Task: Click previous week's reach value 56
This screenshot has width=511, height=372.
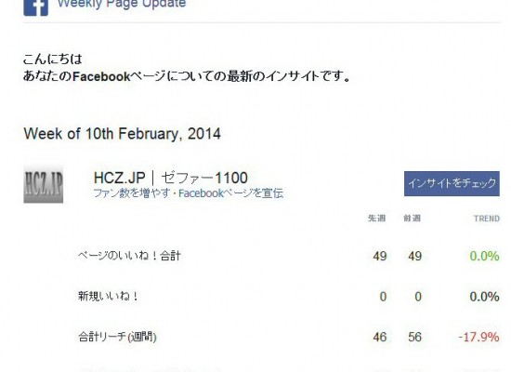Action: [x=414, y=337]
